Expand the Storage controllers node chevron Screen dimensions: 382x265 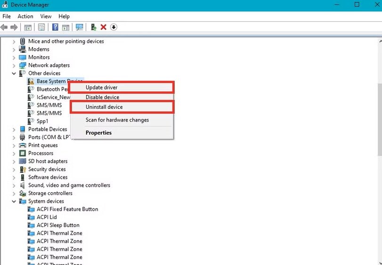pos(14,194)
